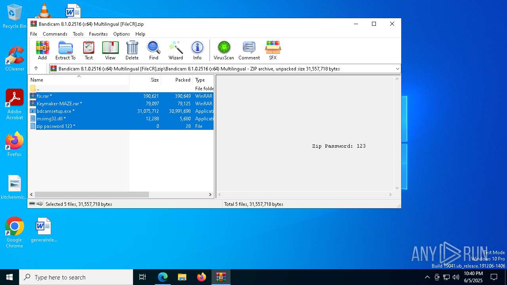Image resolution: width=507 pixels, height=285 pixels.
Task: Open the Windows Start menu
Action: (x=10, y=277)
